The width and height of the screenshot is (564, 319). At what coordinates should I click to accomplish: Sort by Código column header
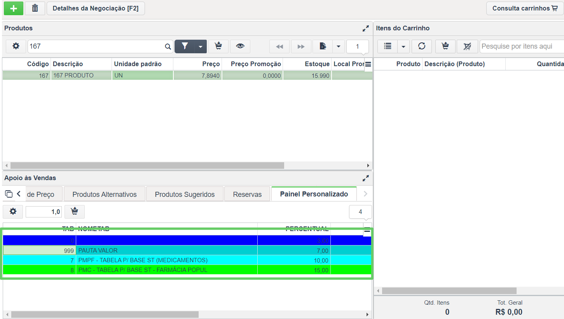click(x=38, y=64)
